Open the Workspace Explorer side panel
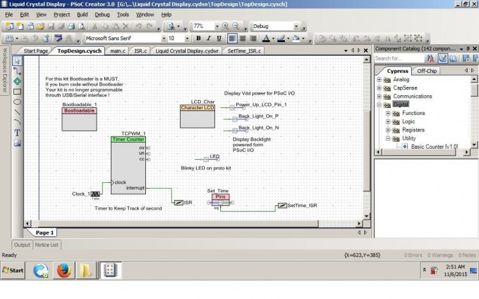Screen dimensions: 479x299 pyautogui.click(x=4, y=70)
